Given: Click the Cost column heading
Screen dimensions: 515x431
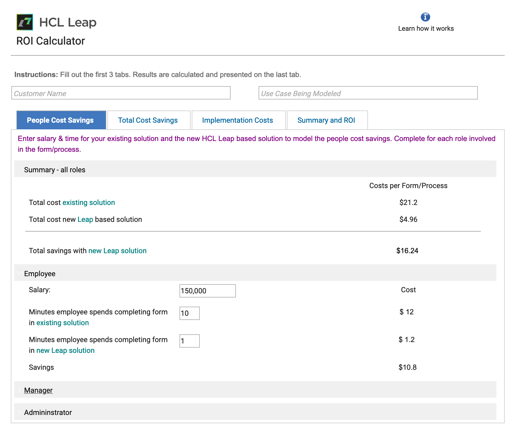Looking at the screenshot, I should (x=408, y=290).
